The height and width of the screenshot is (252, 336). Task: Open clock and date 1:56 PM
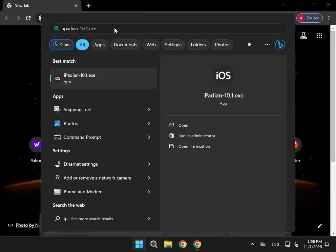tap(313, 244)
